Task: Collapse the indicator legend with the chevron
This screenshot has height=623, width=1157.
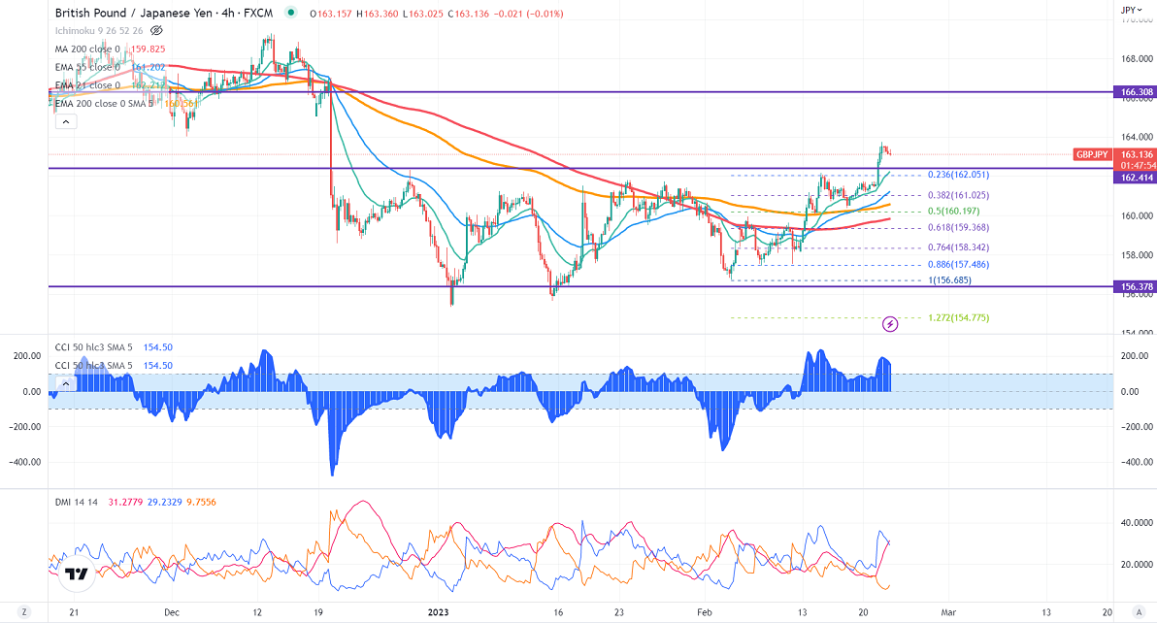Action: click(66, 121)
